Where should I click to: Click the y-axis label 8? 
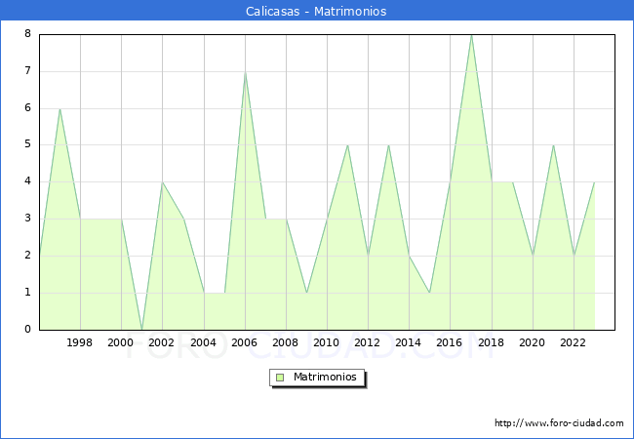pos(28,34)
